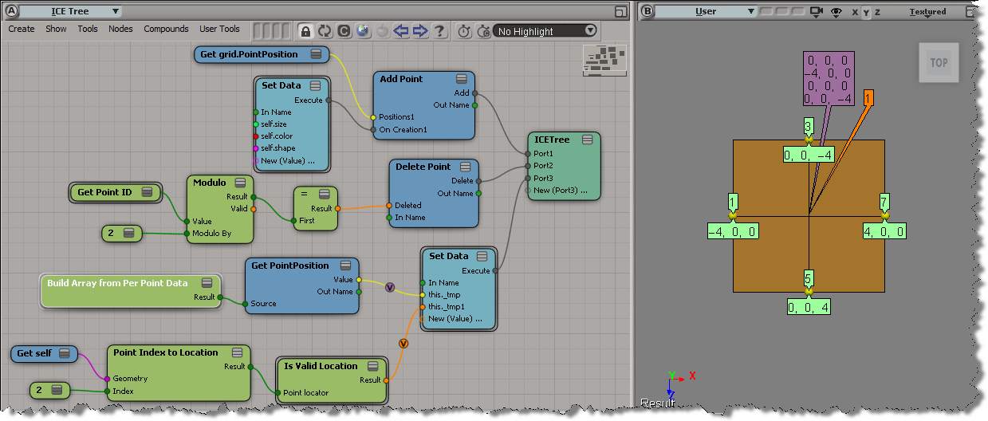
Task: Click the globe icon in toolbar
Action: pyautogui.click(x=363, y=31)
